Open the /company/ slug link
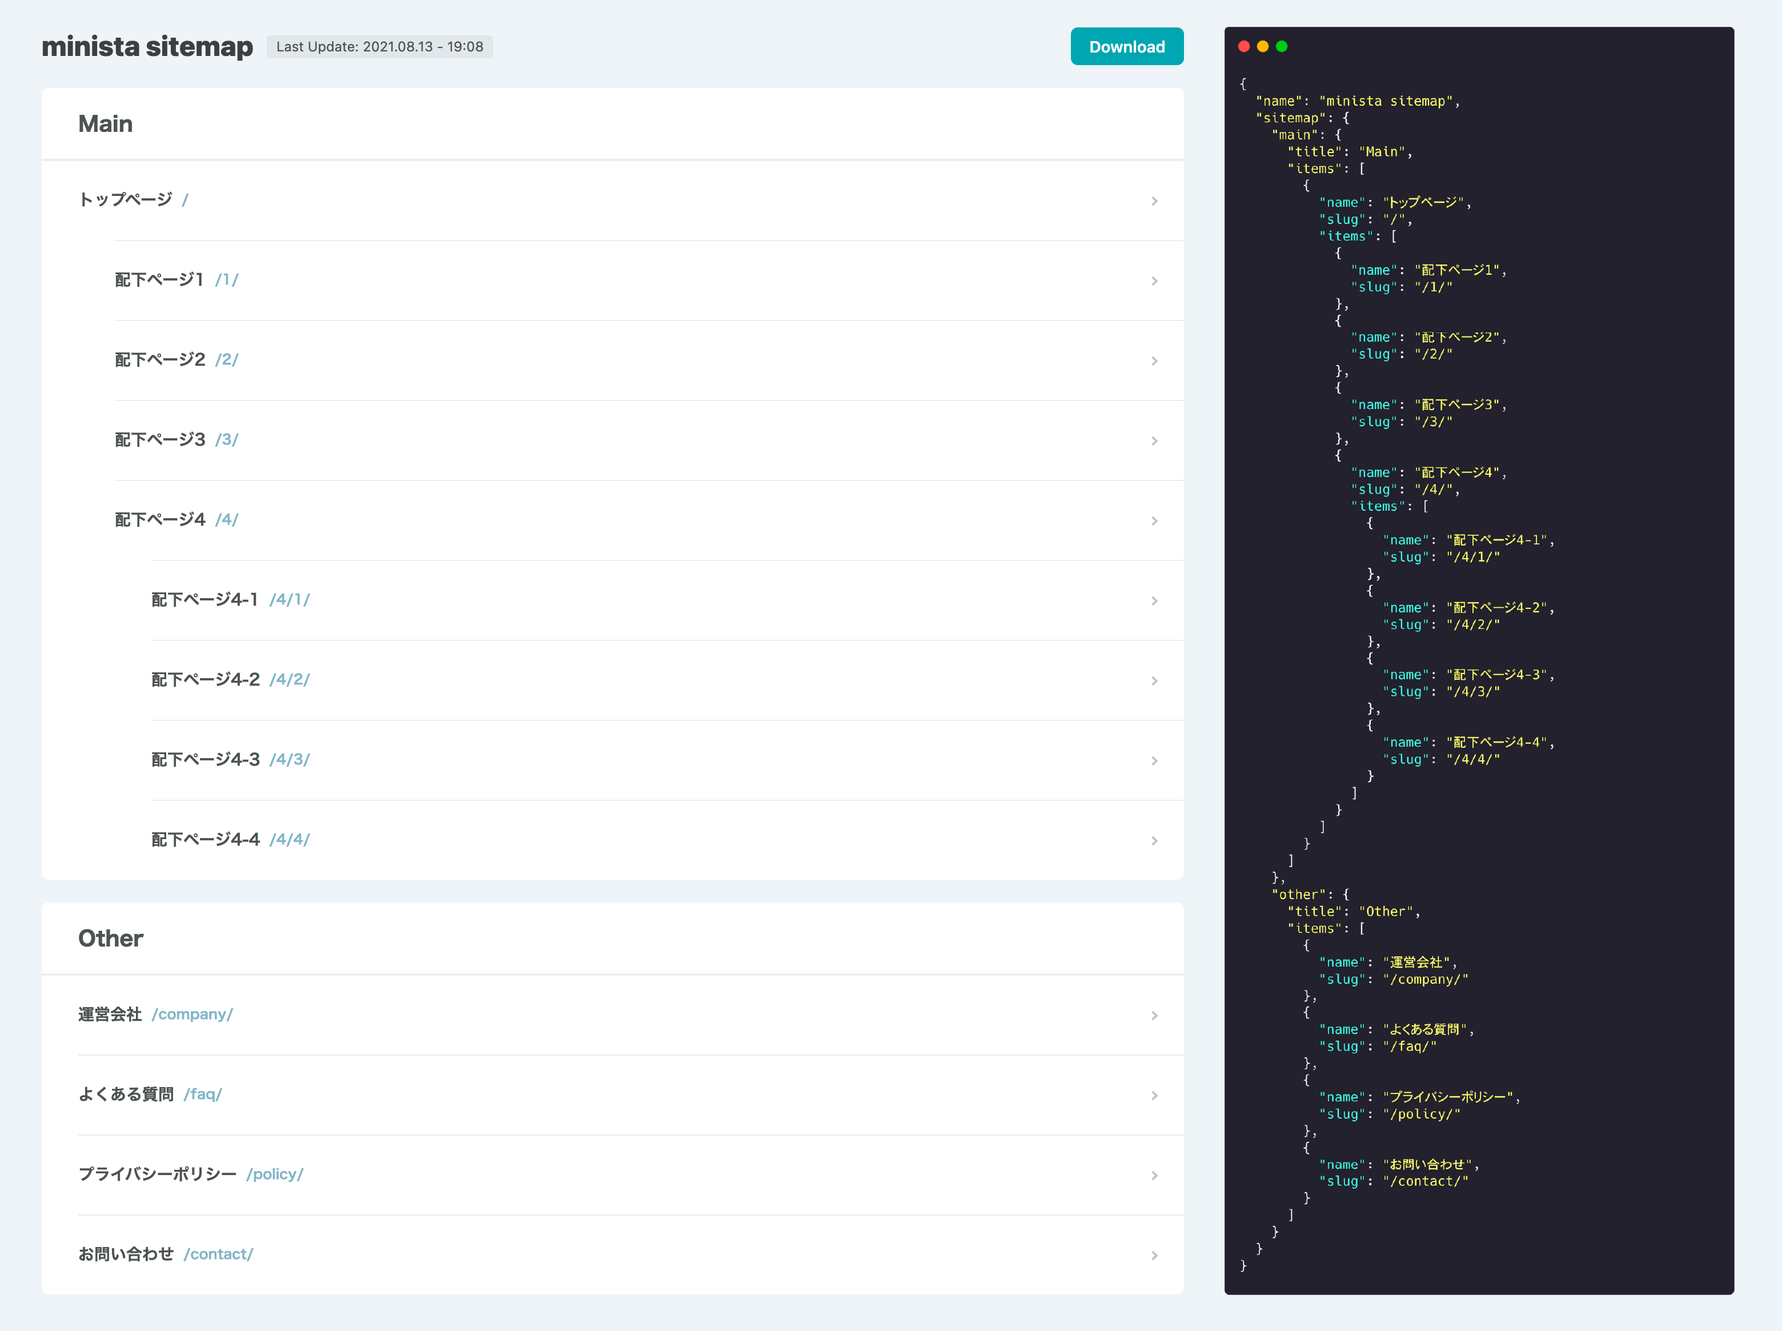Viewport: 1782px width, 1331px height. (x=192, y=1015)
